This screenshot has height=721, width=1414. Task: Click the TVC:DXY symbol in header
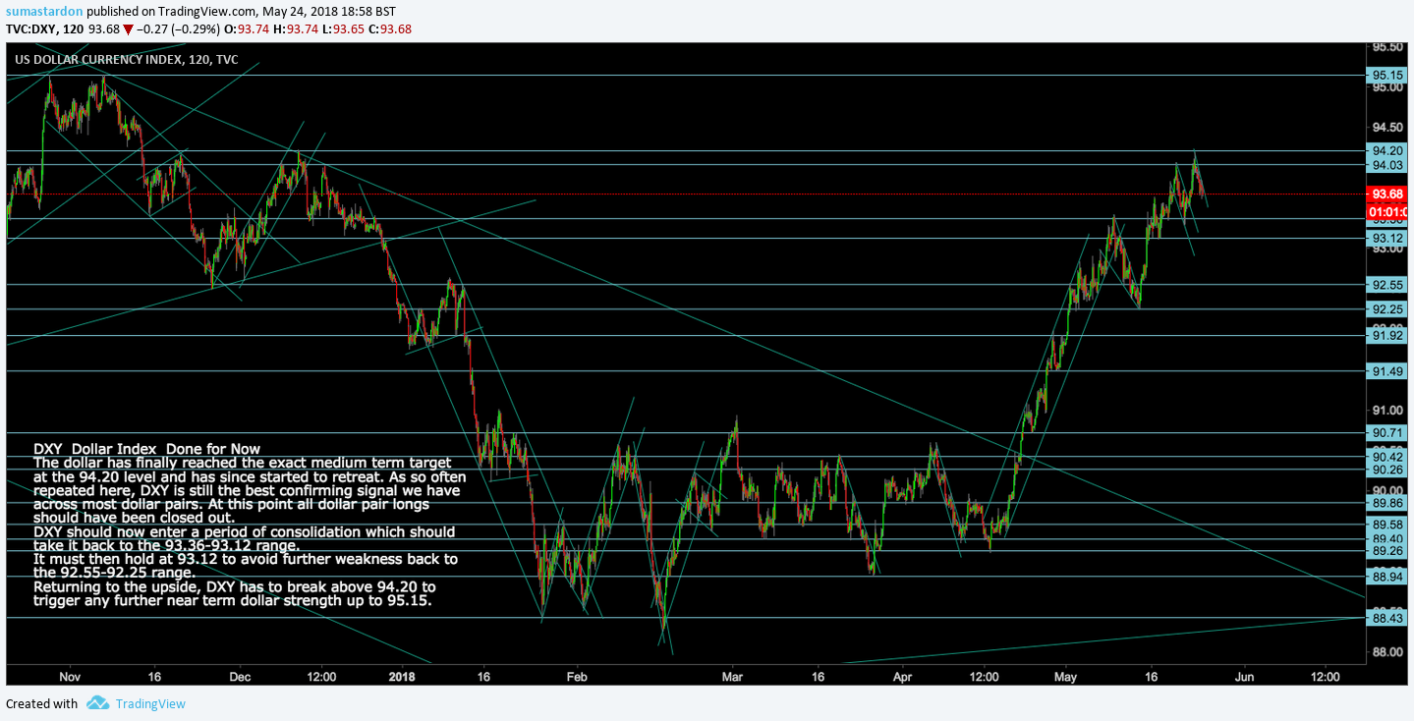31,28
